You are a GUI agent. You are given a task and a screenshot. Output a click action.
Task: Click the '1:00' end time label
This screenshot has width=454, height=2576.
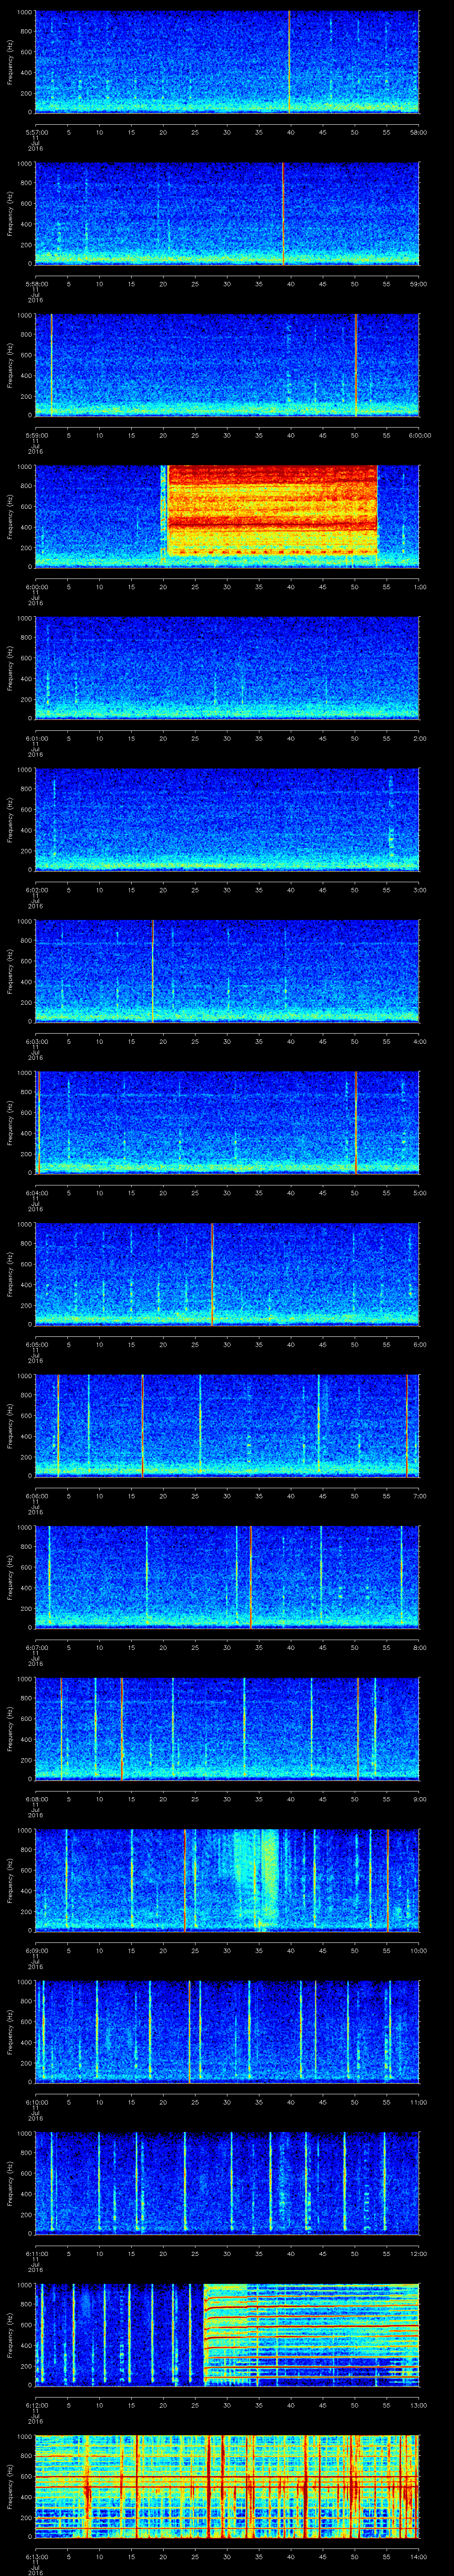(419, 586)
